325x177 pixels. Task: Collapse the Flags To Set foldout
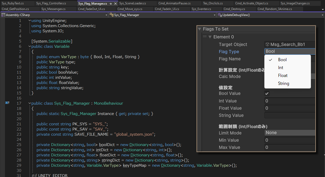point(199,29)
